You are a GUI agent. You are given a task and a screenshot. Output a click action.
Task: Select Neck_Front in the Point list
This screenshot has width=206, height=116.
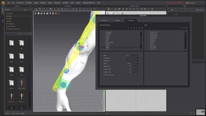[x=153, y=46]
